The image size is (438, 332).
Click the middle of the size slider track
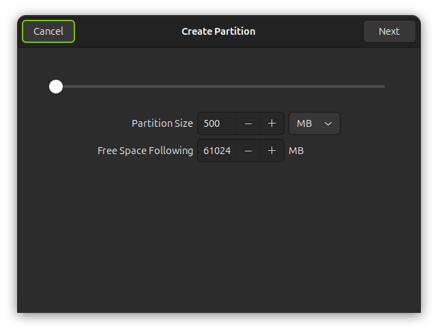[x=220, y=87]
